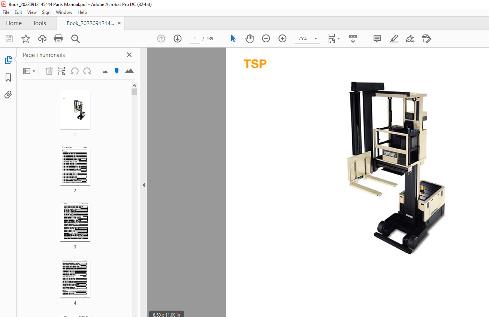Screen dimensions: 489x317
Task: Enlarge thumbnails with large mountain icon
Action: [x=129, y=70]
